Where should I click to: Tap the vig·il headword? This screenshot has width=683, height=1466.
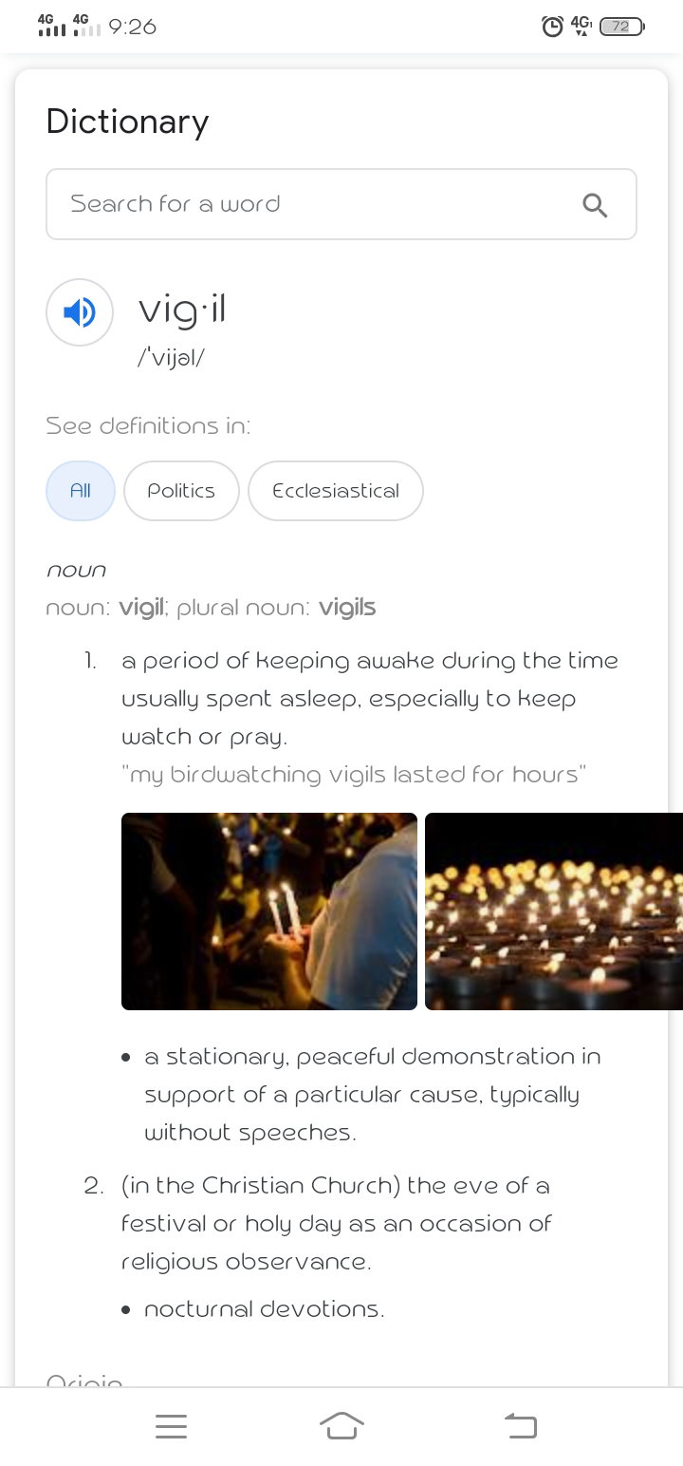pyautogui.click(x=182, y=310)
